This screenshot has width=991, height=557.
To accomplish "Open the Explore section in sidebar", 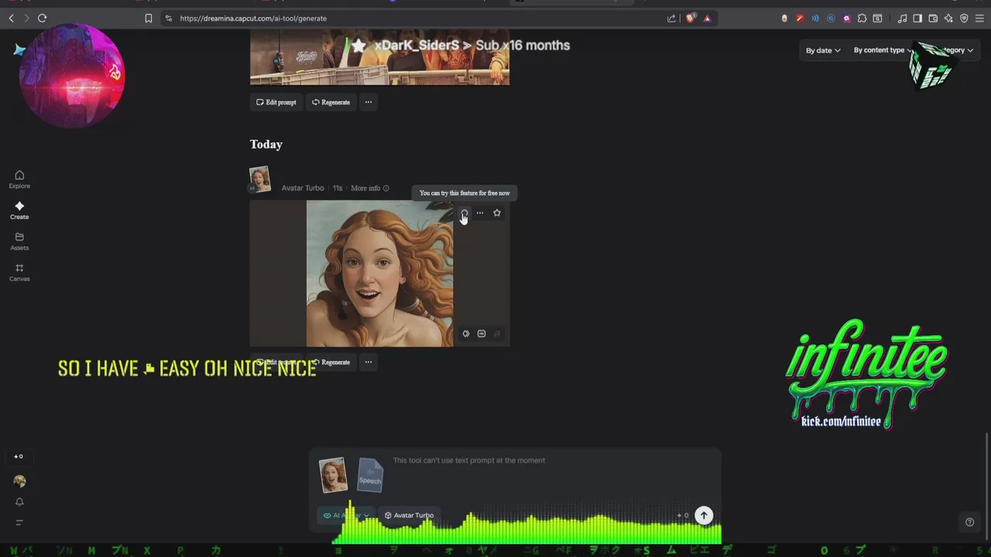I will coord(19,179).
